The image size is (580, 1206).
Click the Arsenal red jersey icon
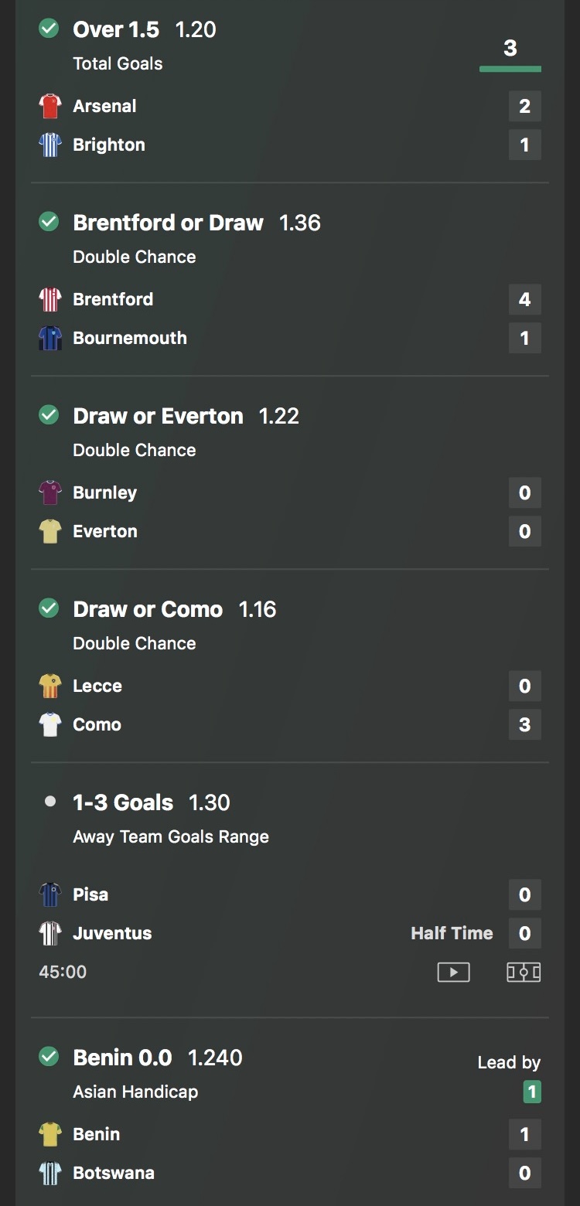pos(50,106)
